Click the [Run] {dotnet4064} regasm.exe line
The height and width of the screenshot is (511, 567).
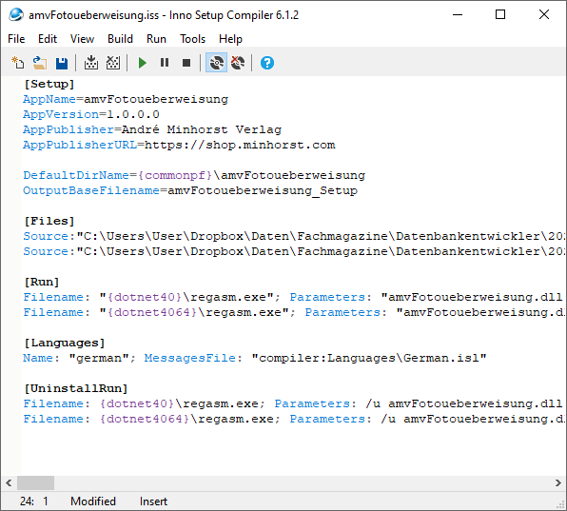pos(293,312)
